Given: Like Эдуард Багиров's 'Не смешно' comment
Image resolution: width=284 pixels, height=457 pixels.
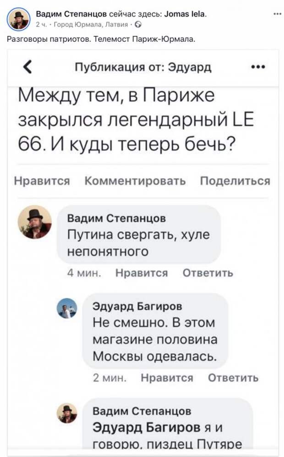Looking at the screenshot, I should [x=167, y=378].
